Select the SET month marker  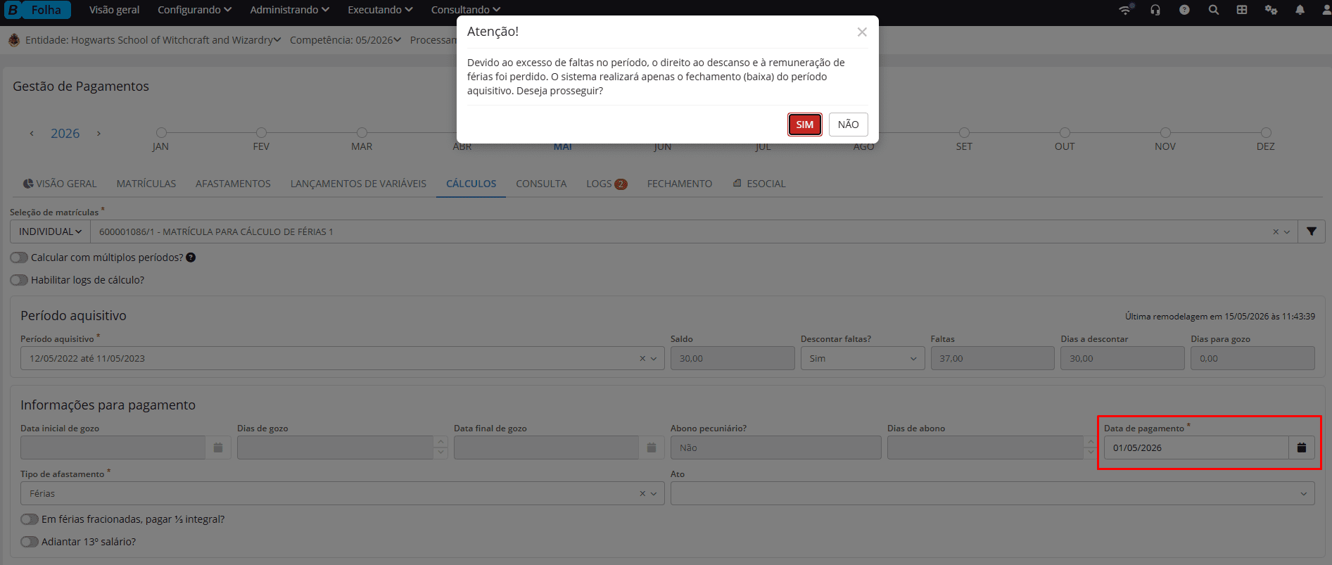(964, 132)
